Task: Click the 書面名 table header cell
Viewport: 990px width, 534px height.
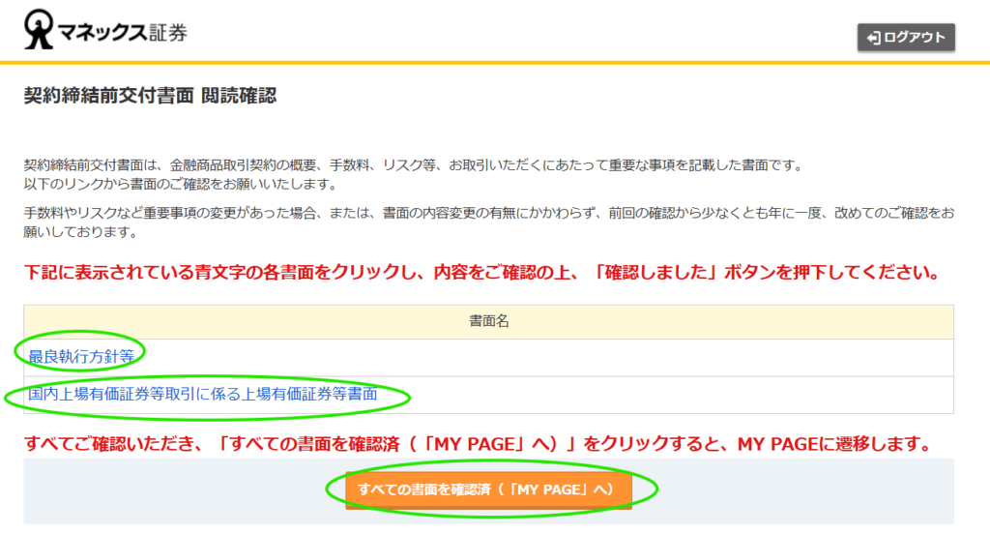Action: 488,321
